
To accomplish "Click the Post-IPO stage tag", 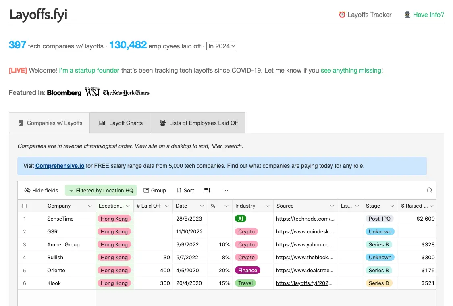I will click(x=379, y=219).
